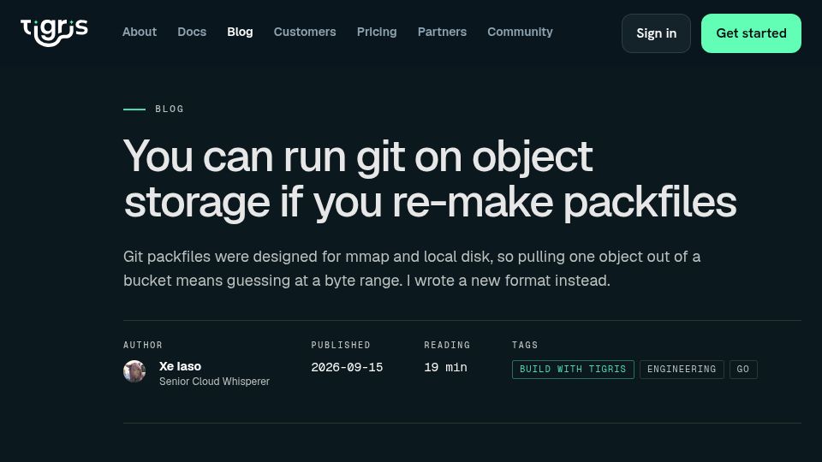Click the Senior Cloud Whisperer subtitle
Image resolution: width=822 pixels, height=462 pixels.
pos(214,382)
